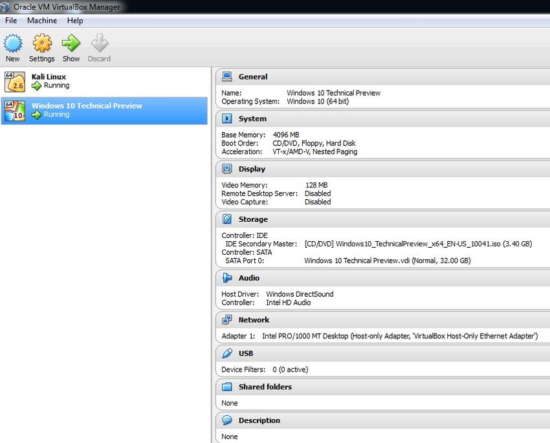
Task: Open the Machine menu
Action: click(x=42, y=21)
